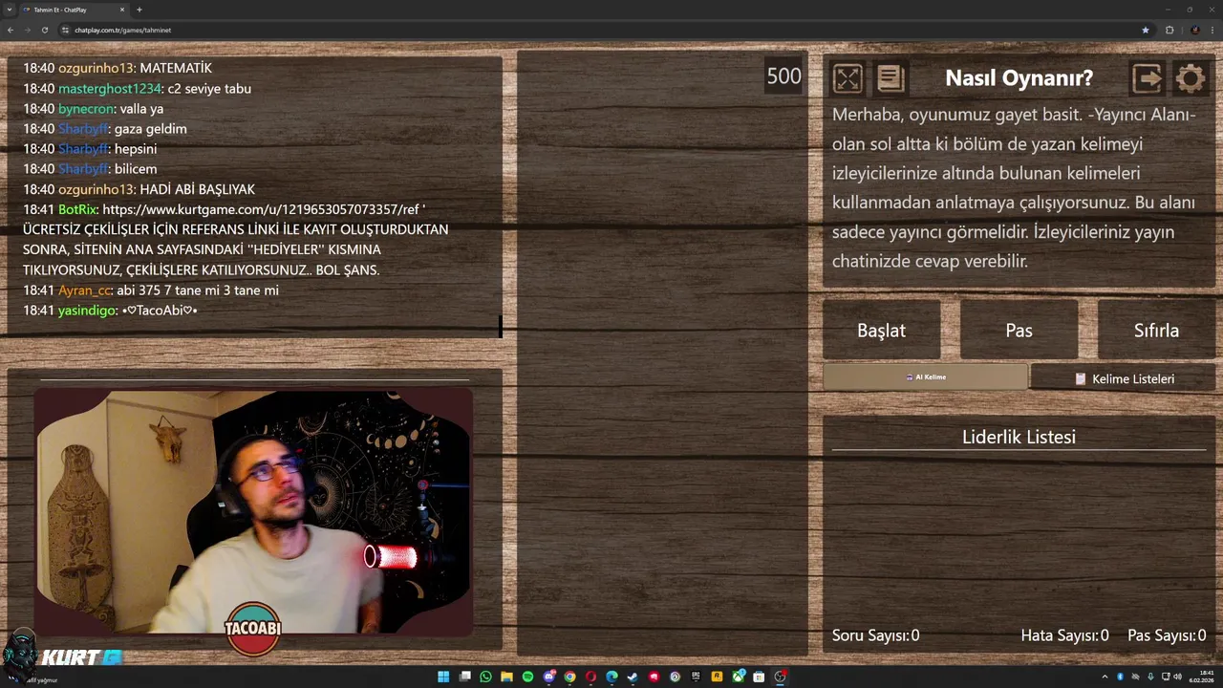Click username yasindigo in chat

[x=87, y=311]
